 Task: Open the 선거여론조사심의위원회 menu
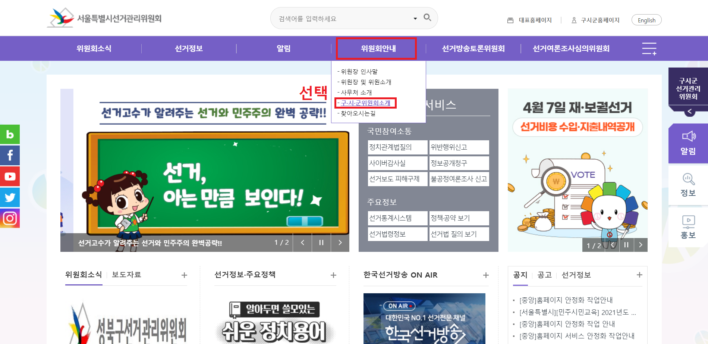coord(571,49)
